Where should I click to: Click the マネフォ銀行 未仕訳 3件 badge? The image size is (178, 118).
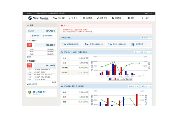coord(29,45)
